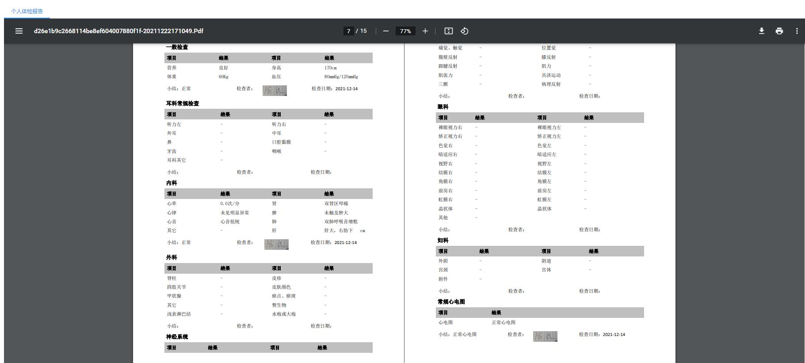Click the 双肾区叩痛 result
The width and height of the screenshot is (805, 363).
coord(336,203)
